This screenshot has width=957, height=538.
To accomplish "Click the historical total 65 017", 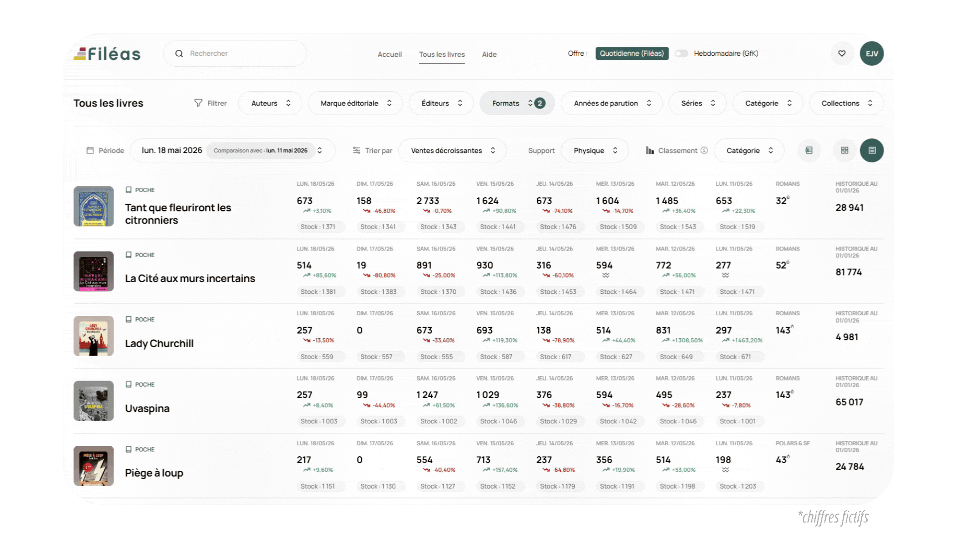I will (849, 402).
